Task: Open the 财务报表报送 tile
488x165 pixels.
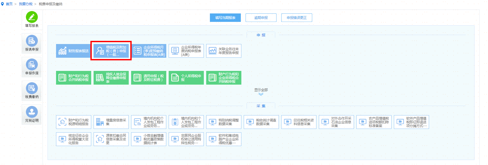Action: pos(73,51)
